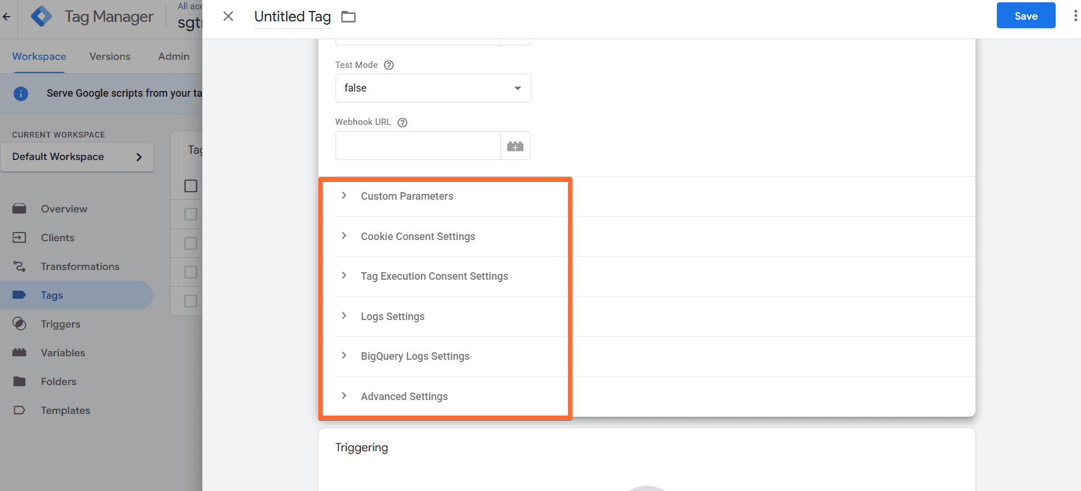Click into the Webhook URL input field
The height and width of the screenshot is (491, 1081).
point(417,146)
